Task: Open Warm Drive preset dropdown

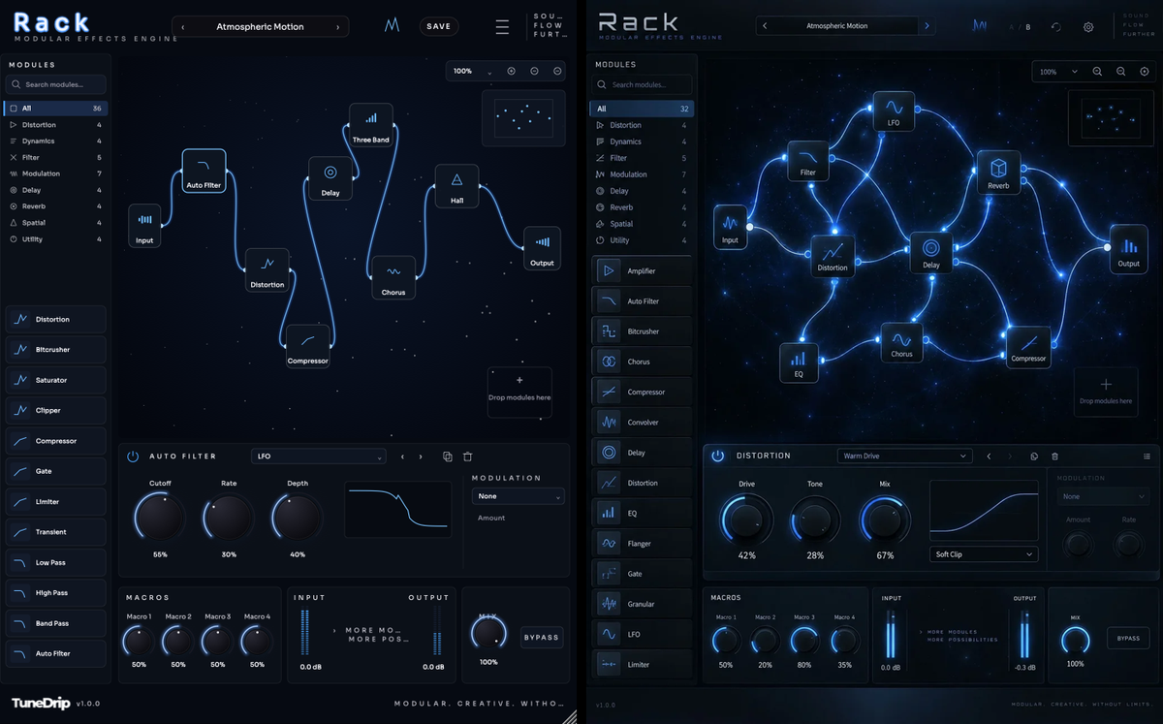Action: click(904, 456)
